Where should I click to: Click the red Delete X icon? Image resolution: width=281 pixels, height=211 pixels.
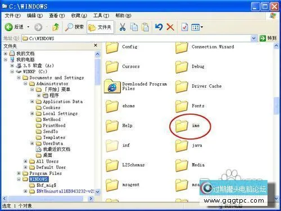170,27
